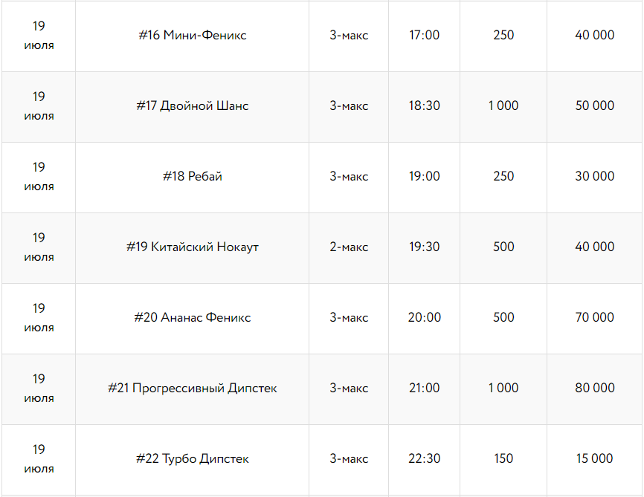Select the #19 Китайский Нокаут tournament
Screen dimensions: 644x497
click(x=193, y=247)
